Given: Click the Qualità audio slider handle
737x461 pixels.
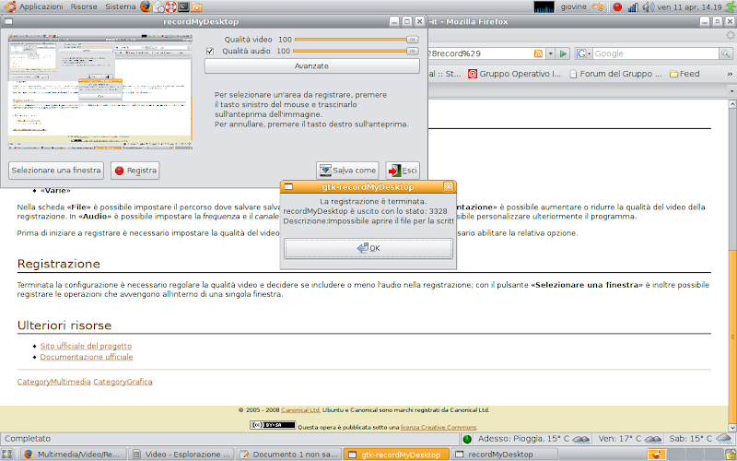Looking at the screenshot, I should tap(412, 51).
